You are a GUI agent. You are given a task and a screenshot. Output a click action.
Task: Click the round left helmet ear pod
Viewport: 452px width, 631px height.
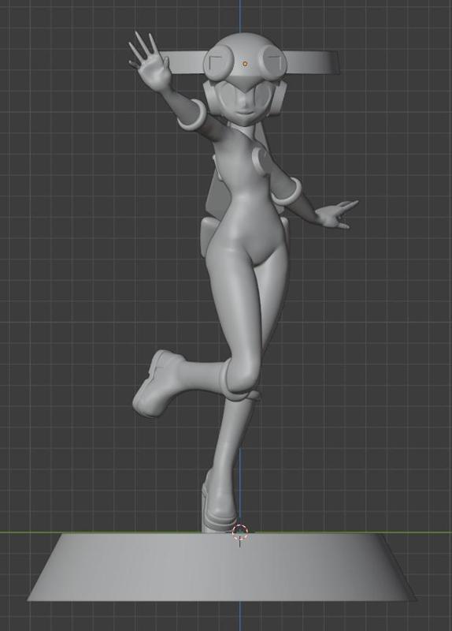[217, 64]
